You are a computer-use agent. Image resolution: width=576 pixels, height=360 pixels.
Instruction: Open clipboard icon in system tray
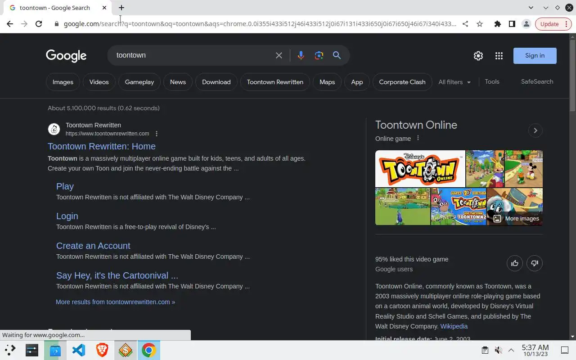click(485, 350)
